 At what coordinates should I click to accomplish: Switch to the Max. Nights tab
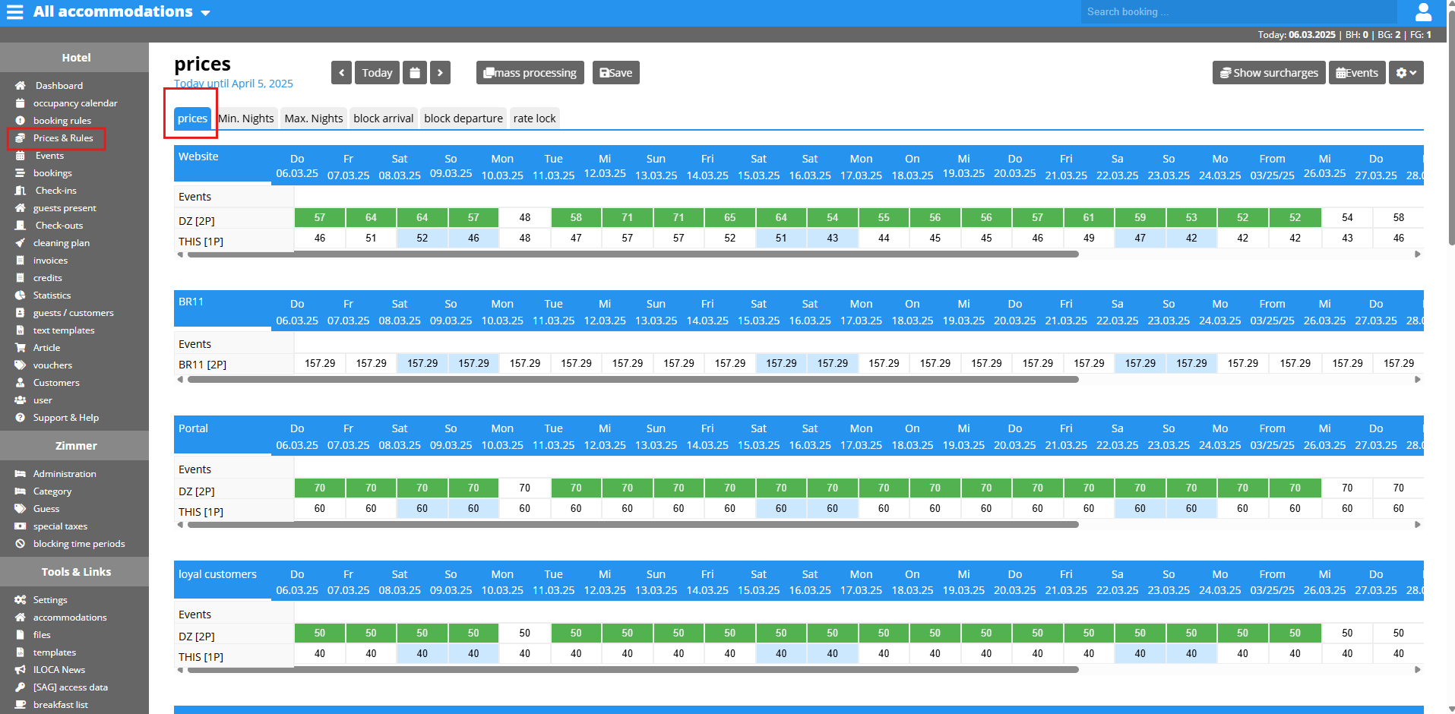coord(314,118)
